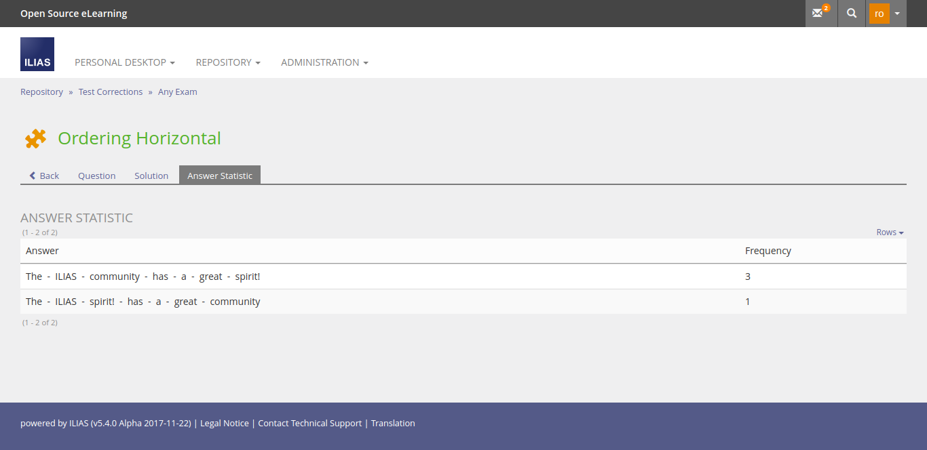
Task: Click the orange user avatar 'ro'
Action: [879, 14]
